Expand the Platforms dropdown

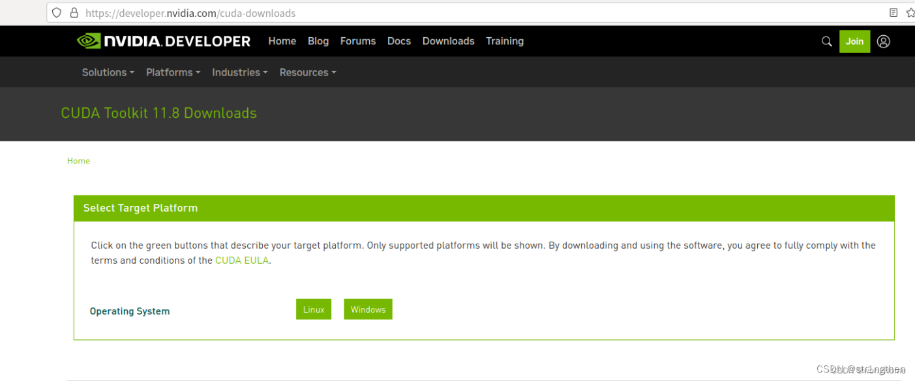173,72
